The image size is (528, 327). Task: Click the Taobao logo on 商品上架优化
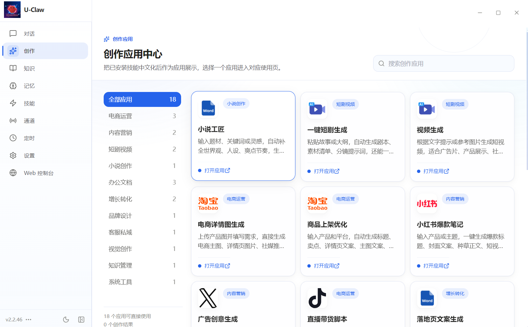(x=317, y=204)
